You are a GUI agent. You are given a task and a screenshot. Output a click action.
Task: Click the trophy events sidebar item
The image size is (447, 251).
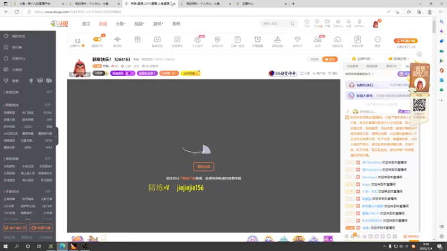coord(11,81)
